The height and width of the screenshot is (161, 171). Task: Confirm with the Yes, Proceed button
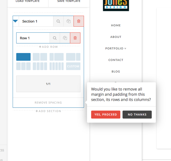105,115
